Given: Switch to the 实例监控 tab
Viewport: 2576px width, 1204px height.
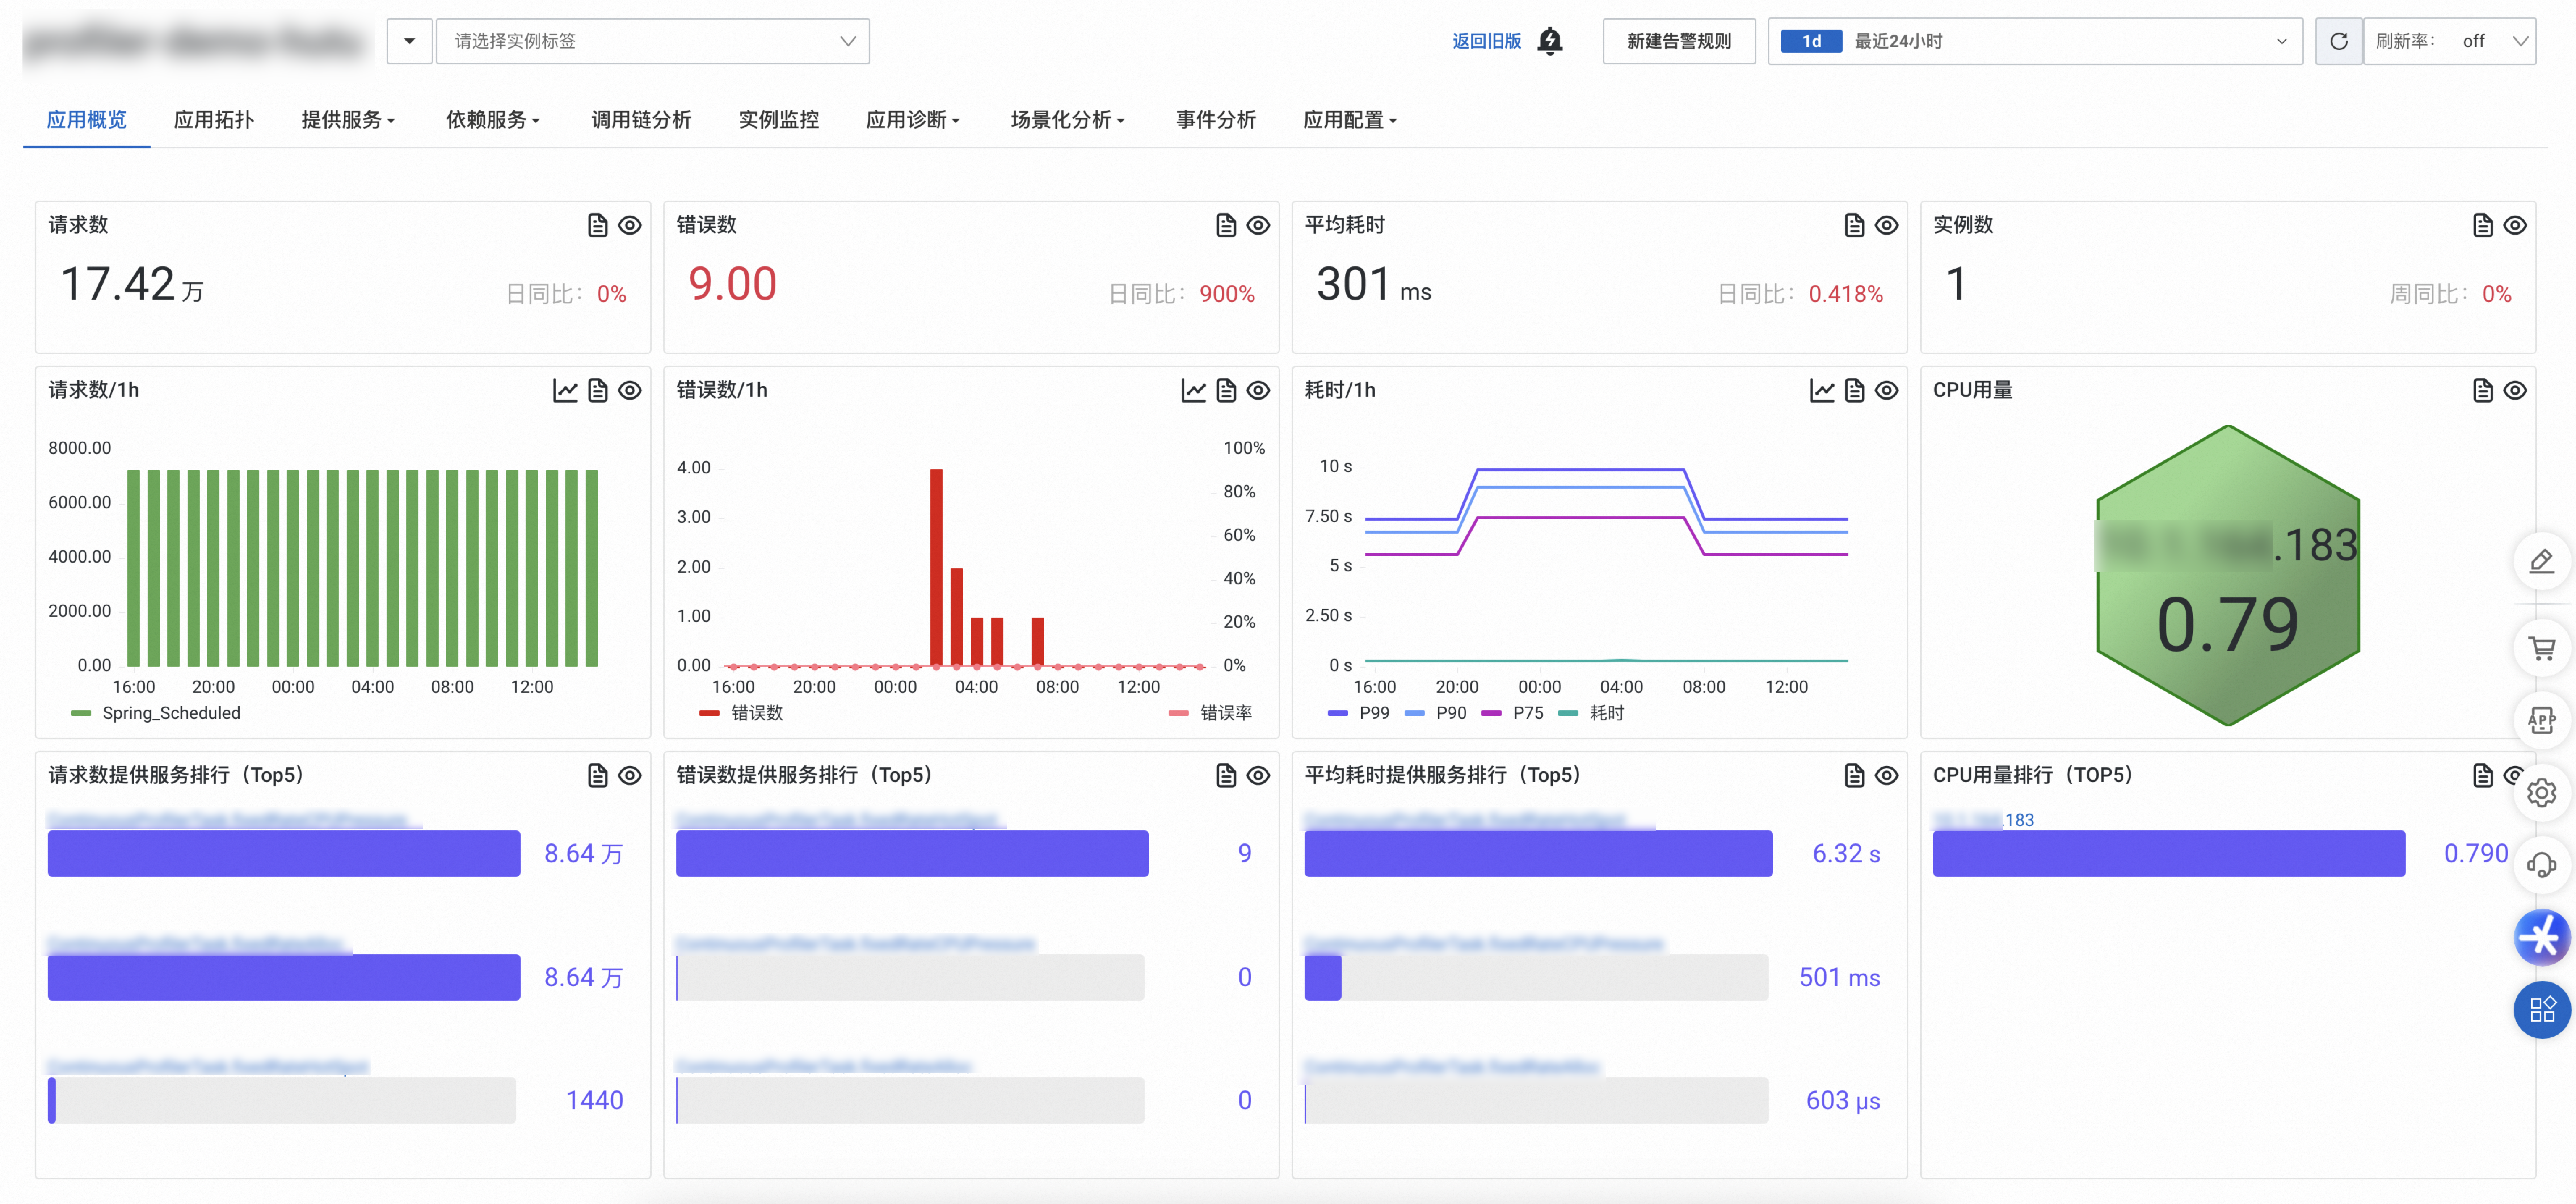Looking at the screenshot, I should click(779, 120).
